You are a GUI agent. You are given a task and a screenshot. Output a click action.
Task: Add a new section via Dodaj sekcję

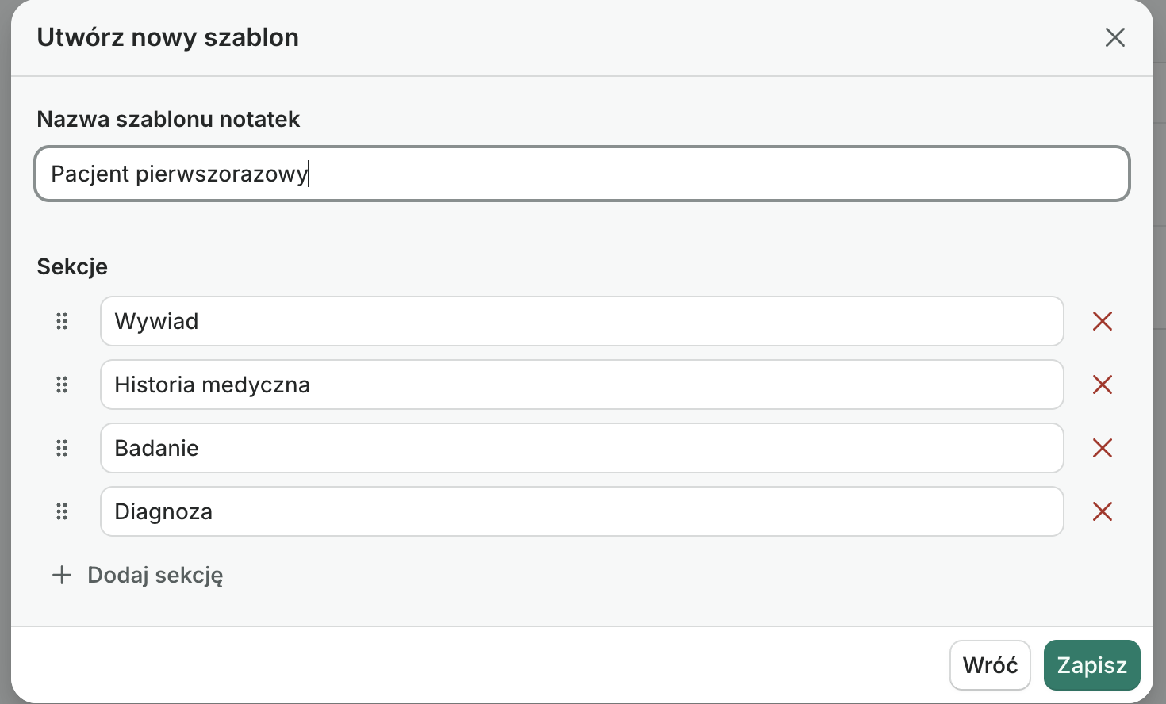pos(154,576)
